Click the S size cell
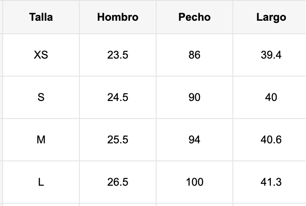Image resolution: width=306 pixels, height=206 pixels. pos(41,97)
